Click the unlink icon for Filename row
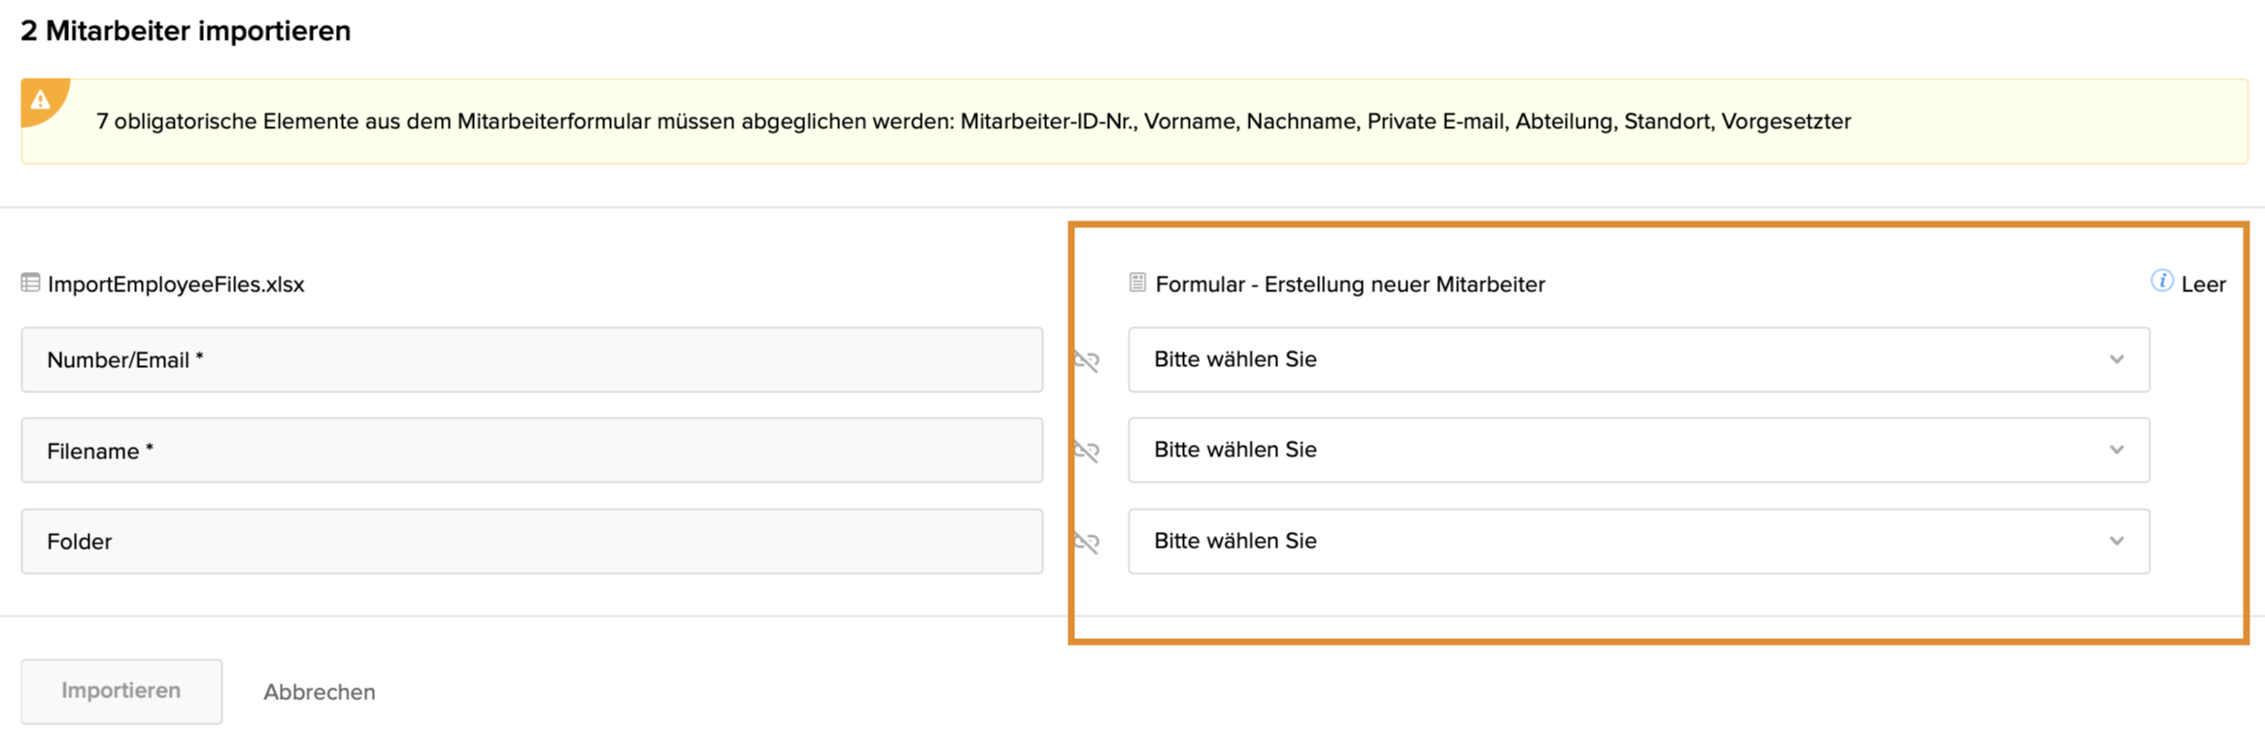 coord(1086,451)
